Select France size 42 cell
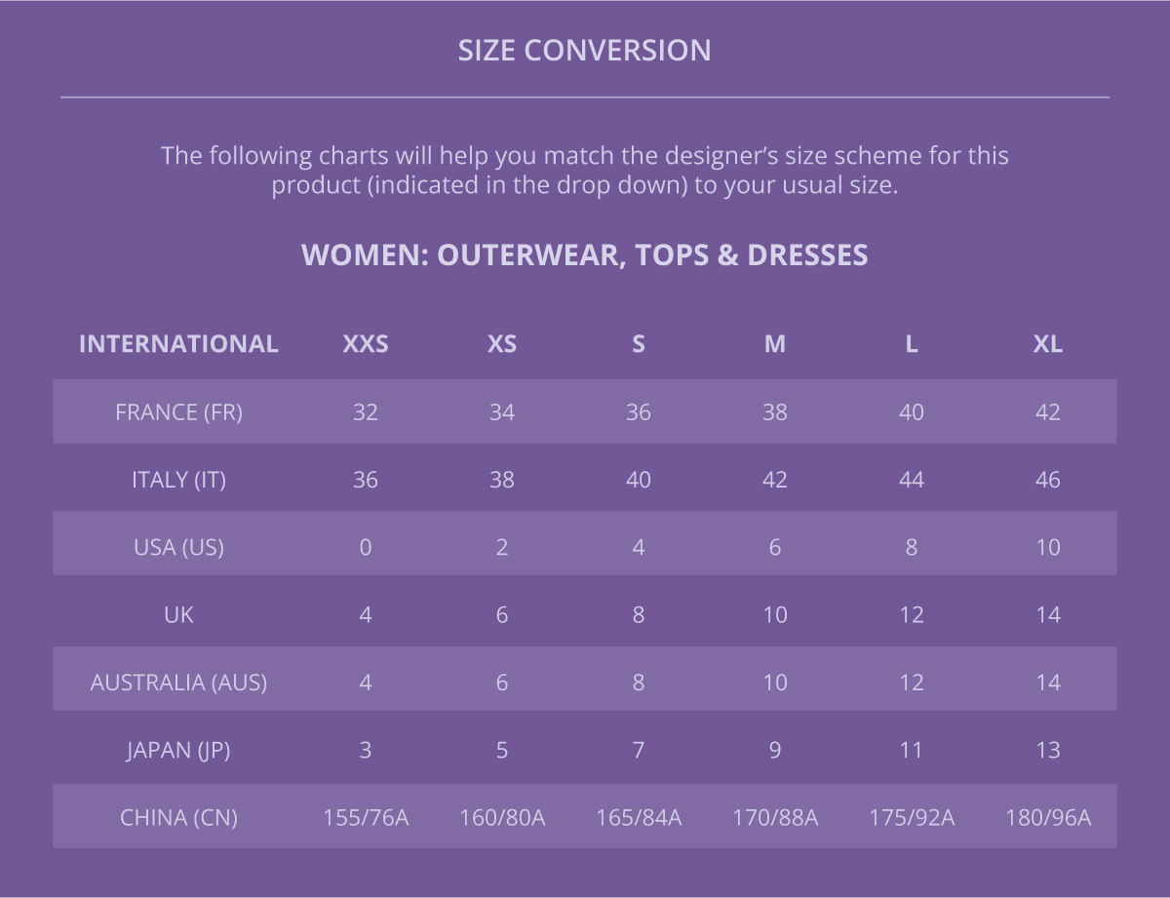The image size is (1170, 898). point(1048,411)
